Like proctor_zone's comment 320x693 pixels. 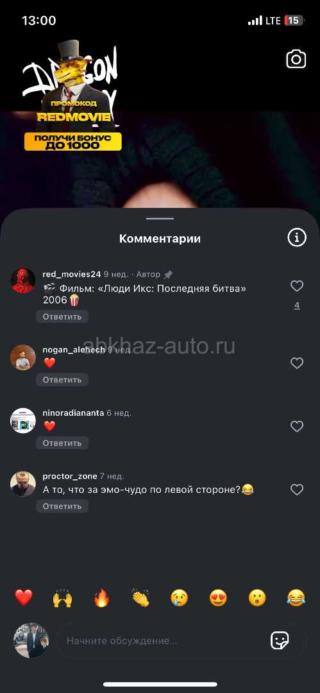(x=296, y=490)
